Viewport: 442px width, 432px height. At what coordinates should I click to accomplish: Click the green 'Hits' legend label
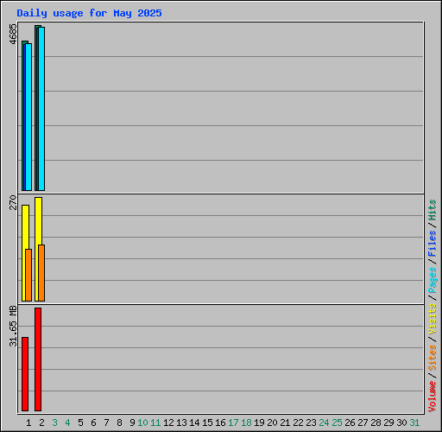click(x=432, y=210)
